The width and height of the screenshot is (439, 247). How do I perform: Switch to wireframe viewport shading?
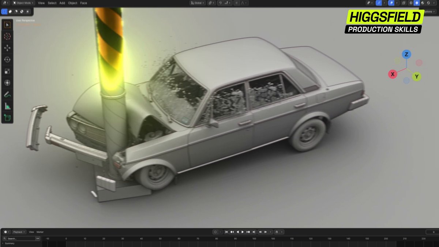pos(411,3)
